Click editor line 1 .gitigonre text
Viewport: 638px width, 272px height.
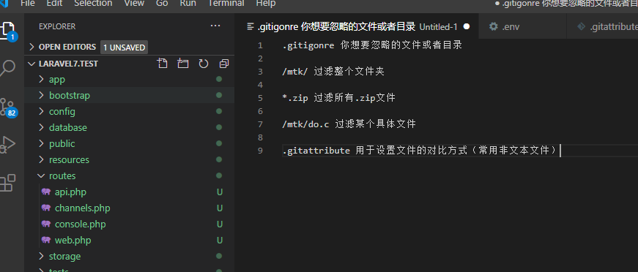pyautogui.click(x=308, y=45)
